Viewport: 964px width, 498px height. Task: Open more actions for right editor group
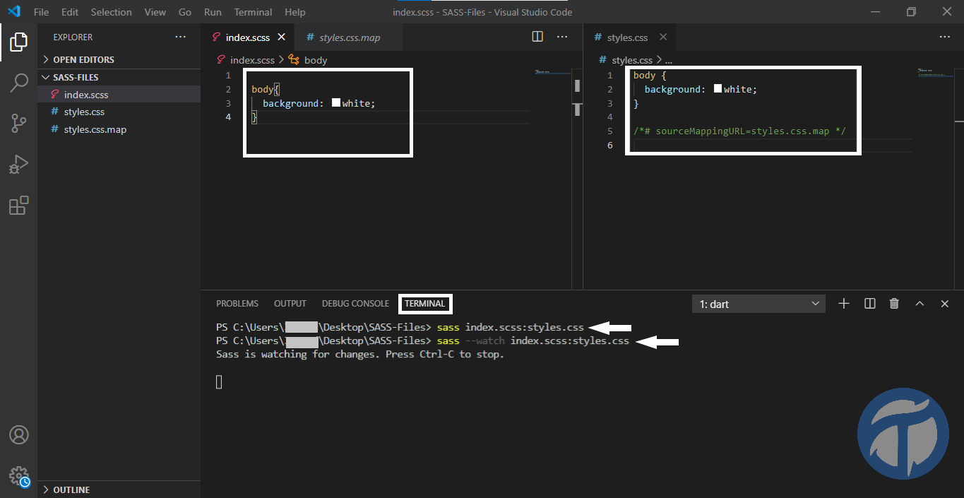[x=945, y=37]
